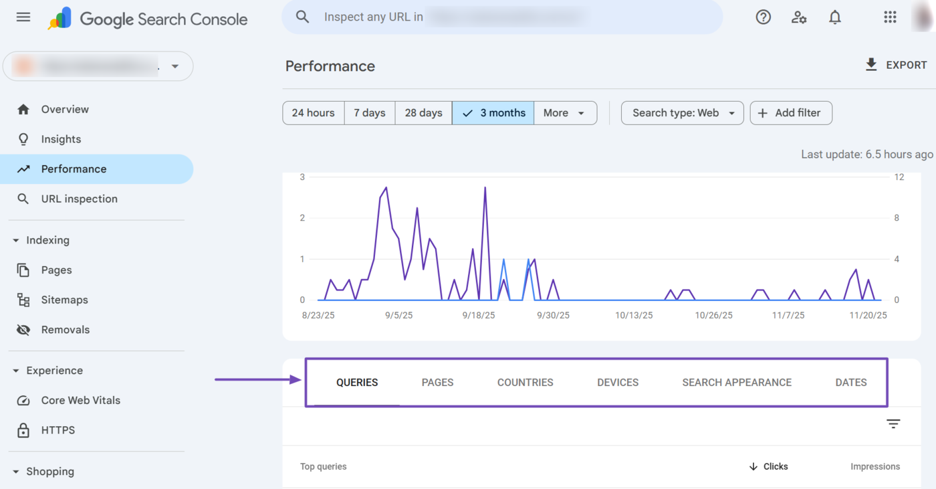936x489 pixels.
Task: Open the queries table filter
Action: [893, 423]
